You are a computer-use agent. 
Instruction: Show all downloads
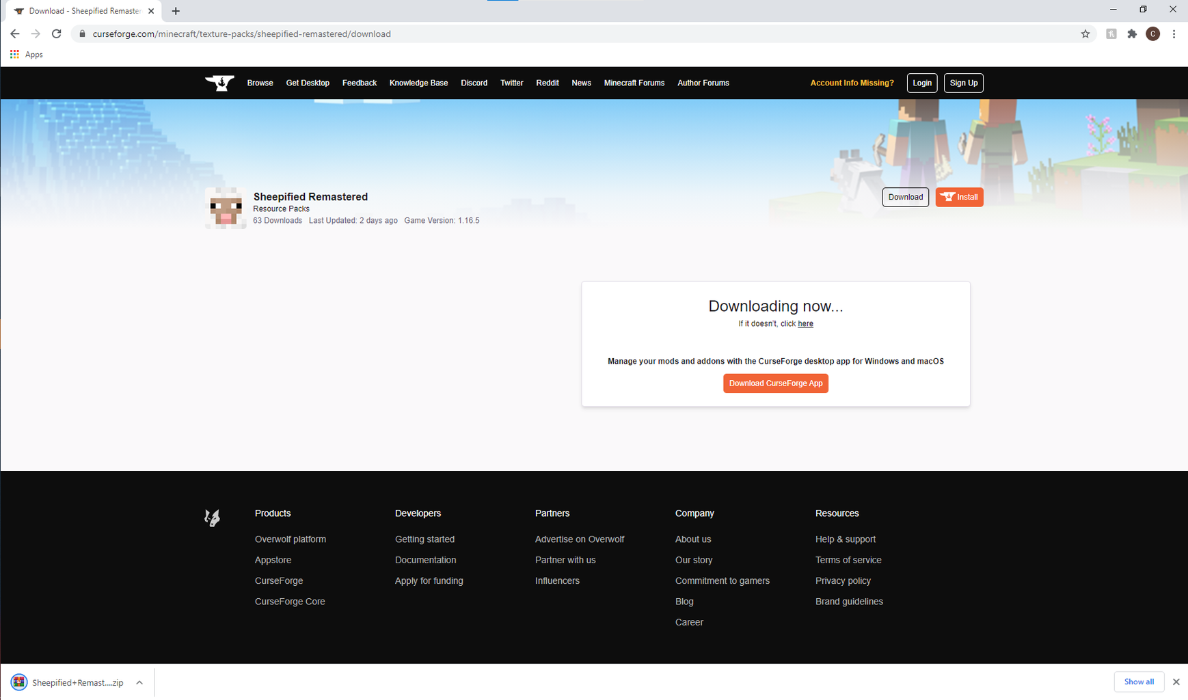pos(1139,682)
